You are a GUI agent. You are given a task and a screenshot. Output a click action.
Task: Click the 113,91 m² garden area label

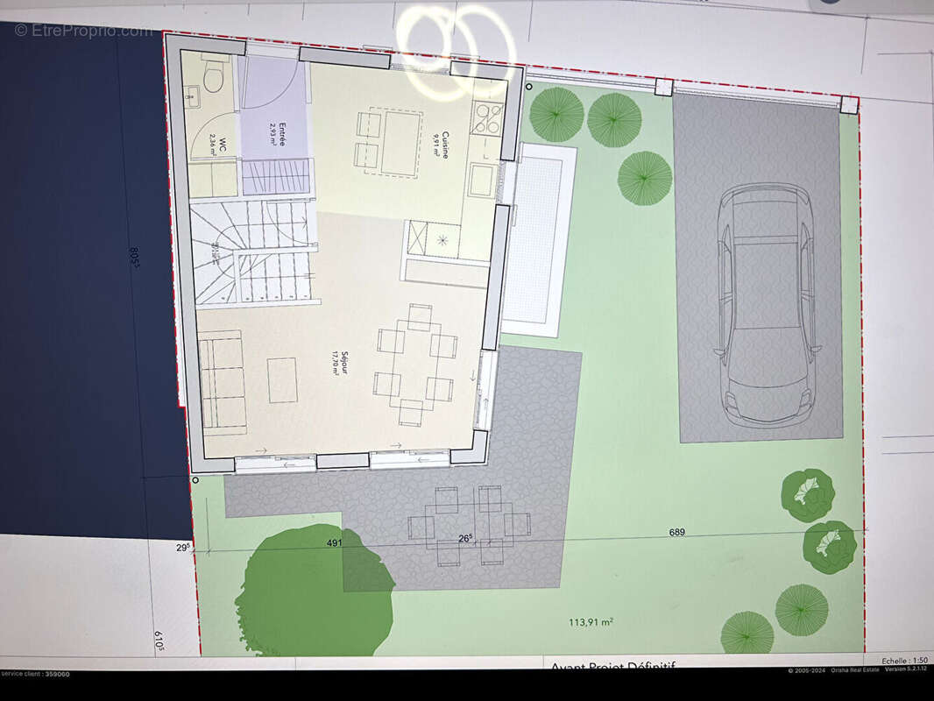tap(591, 622)
